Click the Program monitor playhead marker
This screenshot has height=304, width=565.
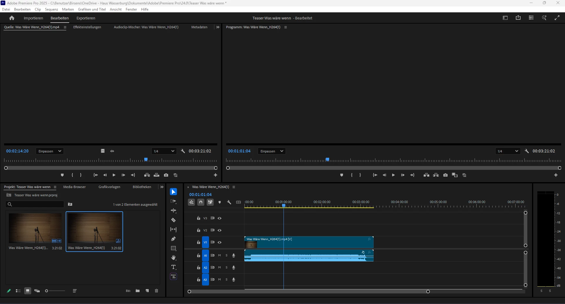tap(327, 160)
